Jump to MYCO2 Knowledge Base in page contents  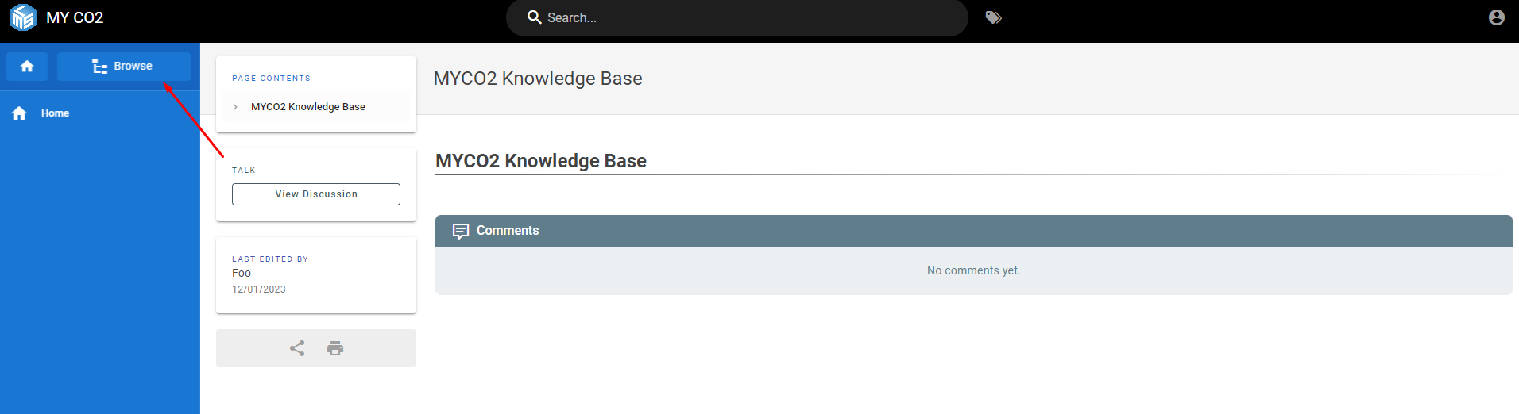(x=308, y=107)
